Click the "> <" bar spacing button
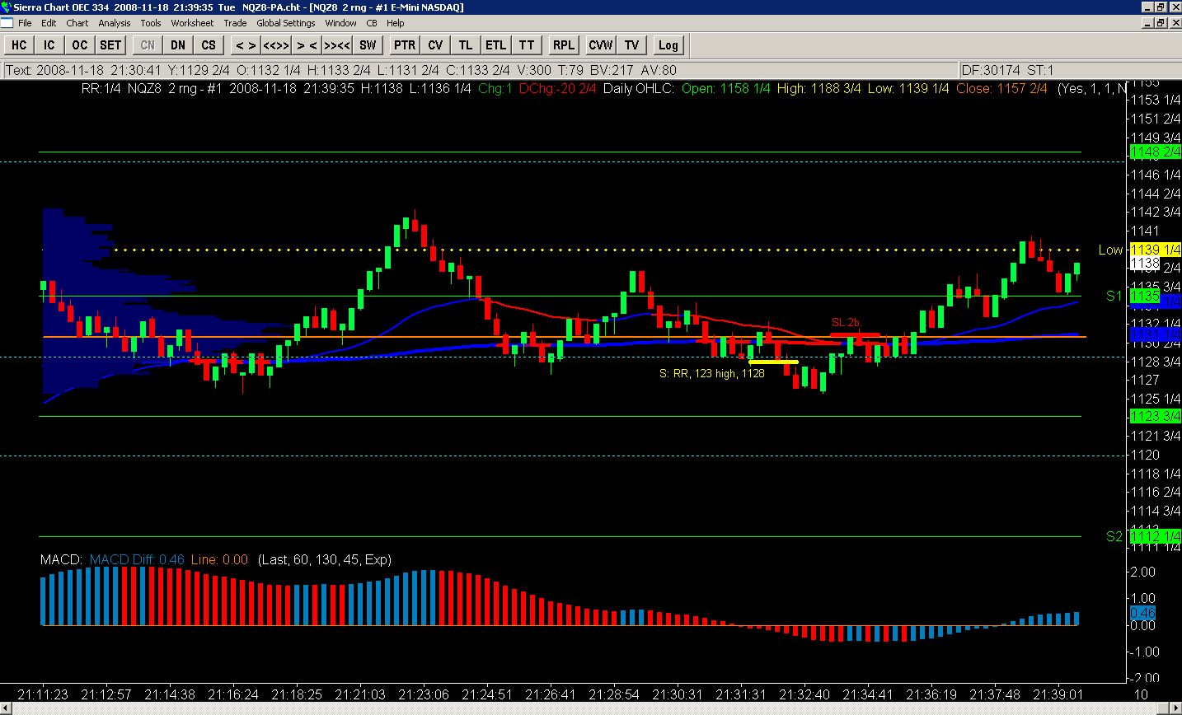Screen dimensions: 1182x715 [x=307, y=45]
